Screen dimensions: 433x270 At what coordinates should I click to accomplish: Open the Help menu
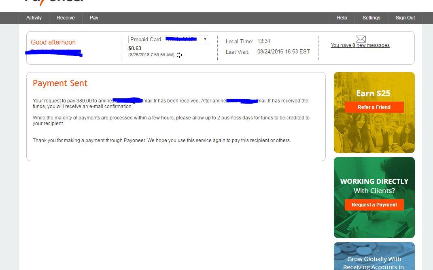(x=342, y=18)
